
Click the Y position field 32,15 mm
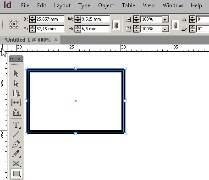[50, 29]
